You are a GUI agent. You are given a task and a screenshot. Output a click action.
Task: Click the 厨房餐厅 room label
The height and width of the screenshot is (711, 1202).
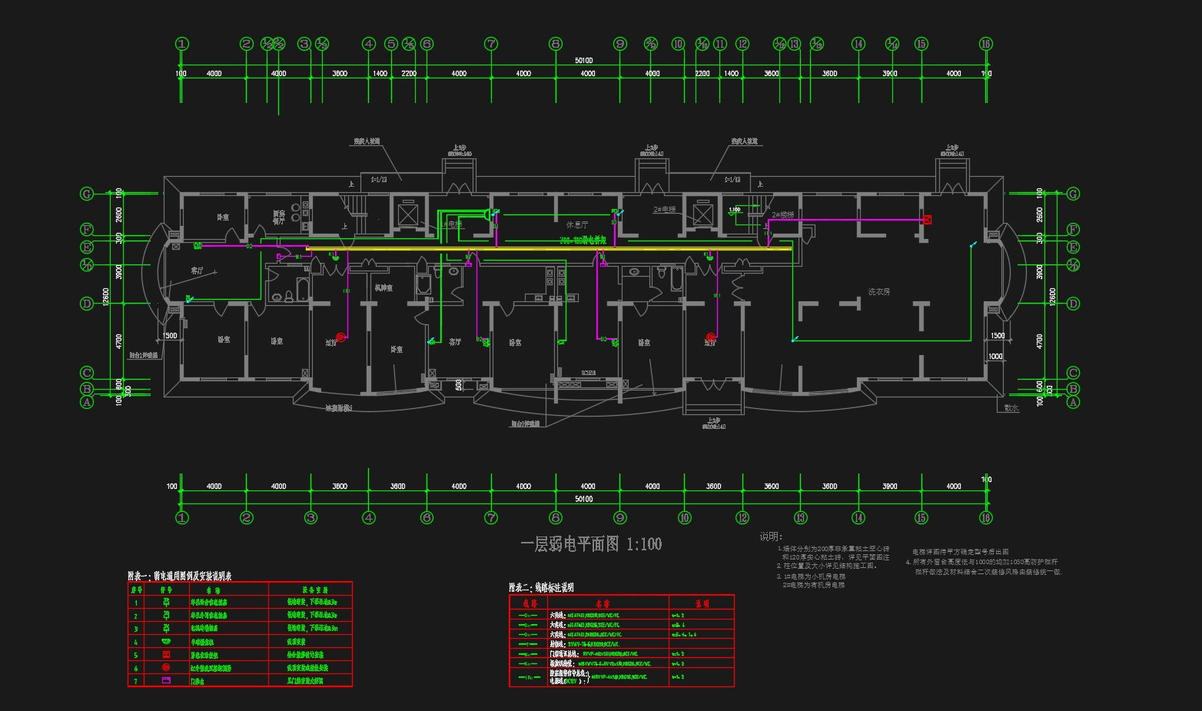coord(279,218)
